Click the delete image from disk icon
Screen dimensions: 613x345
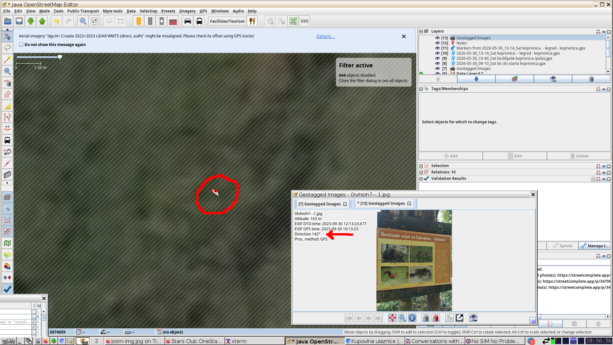(436, 318)
